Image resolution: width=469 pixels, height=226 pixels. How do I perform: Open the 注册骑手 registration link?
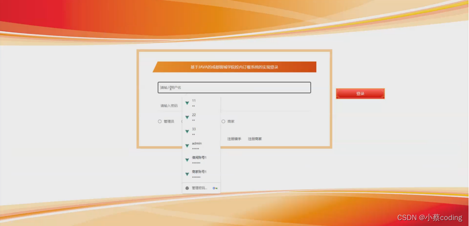click(234, 139)
